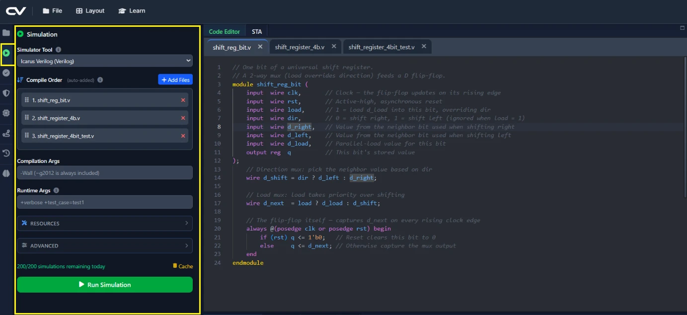Click the Run Simulation button
This screenshot has height=315, width=687.
pyautogui.click(x=105, y=285)
